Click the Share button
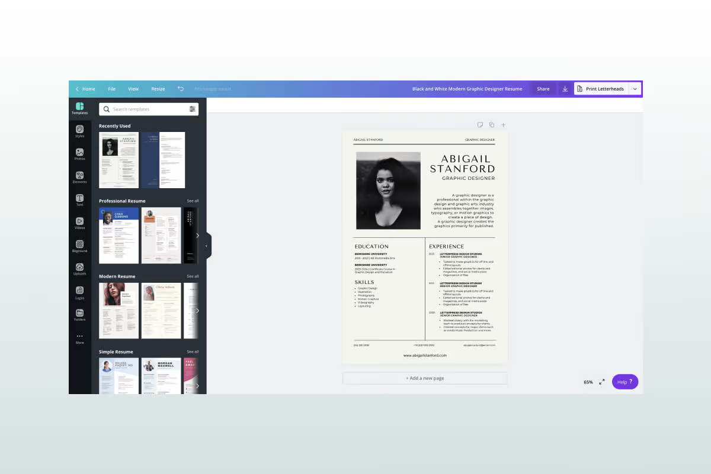This screenshot has width=711, height=474. (x=543, y=89)
